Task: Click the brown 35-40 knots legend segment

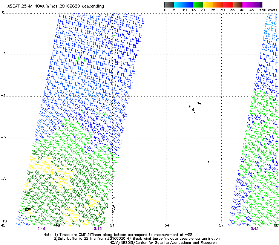Action: [238, 5]
